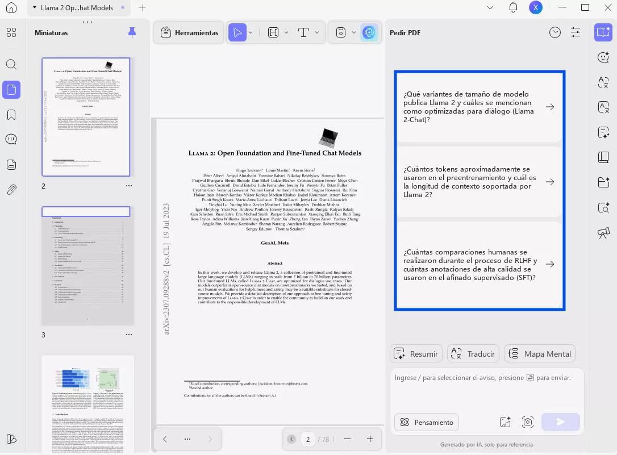
Task: Open the bookmarks panel icon
Action: [x=11, y=115]
